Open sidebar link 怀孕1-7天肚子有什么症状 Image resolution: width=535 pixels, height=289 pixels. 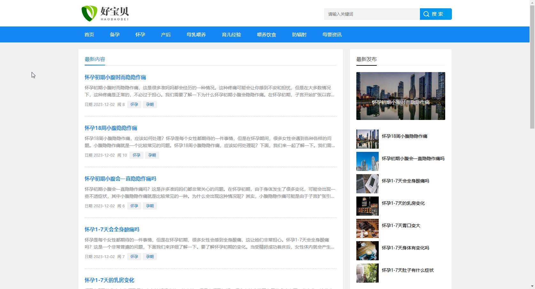point(408,270)
